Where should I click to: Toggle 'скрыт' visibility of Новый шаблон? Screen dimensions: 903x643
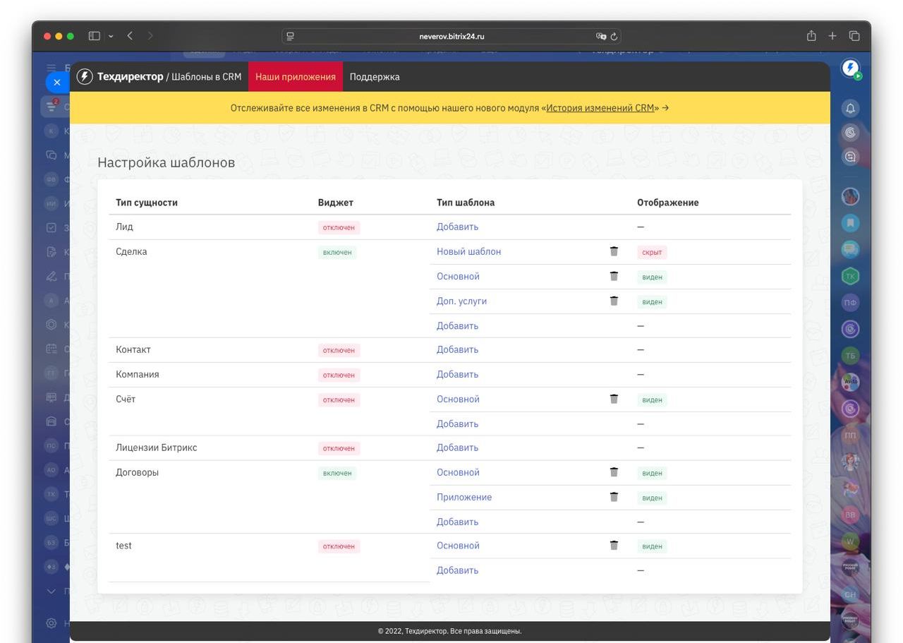pyautogui.click(x=652, y=253)
